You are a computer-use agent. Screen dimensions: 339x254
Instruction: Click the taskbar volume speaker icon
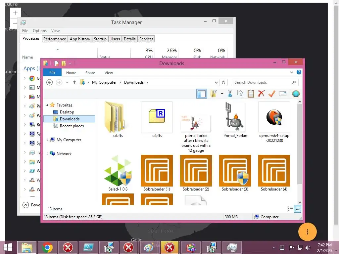[308, 247]
